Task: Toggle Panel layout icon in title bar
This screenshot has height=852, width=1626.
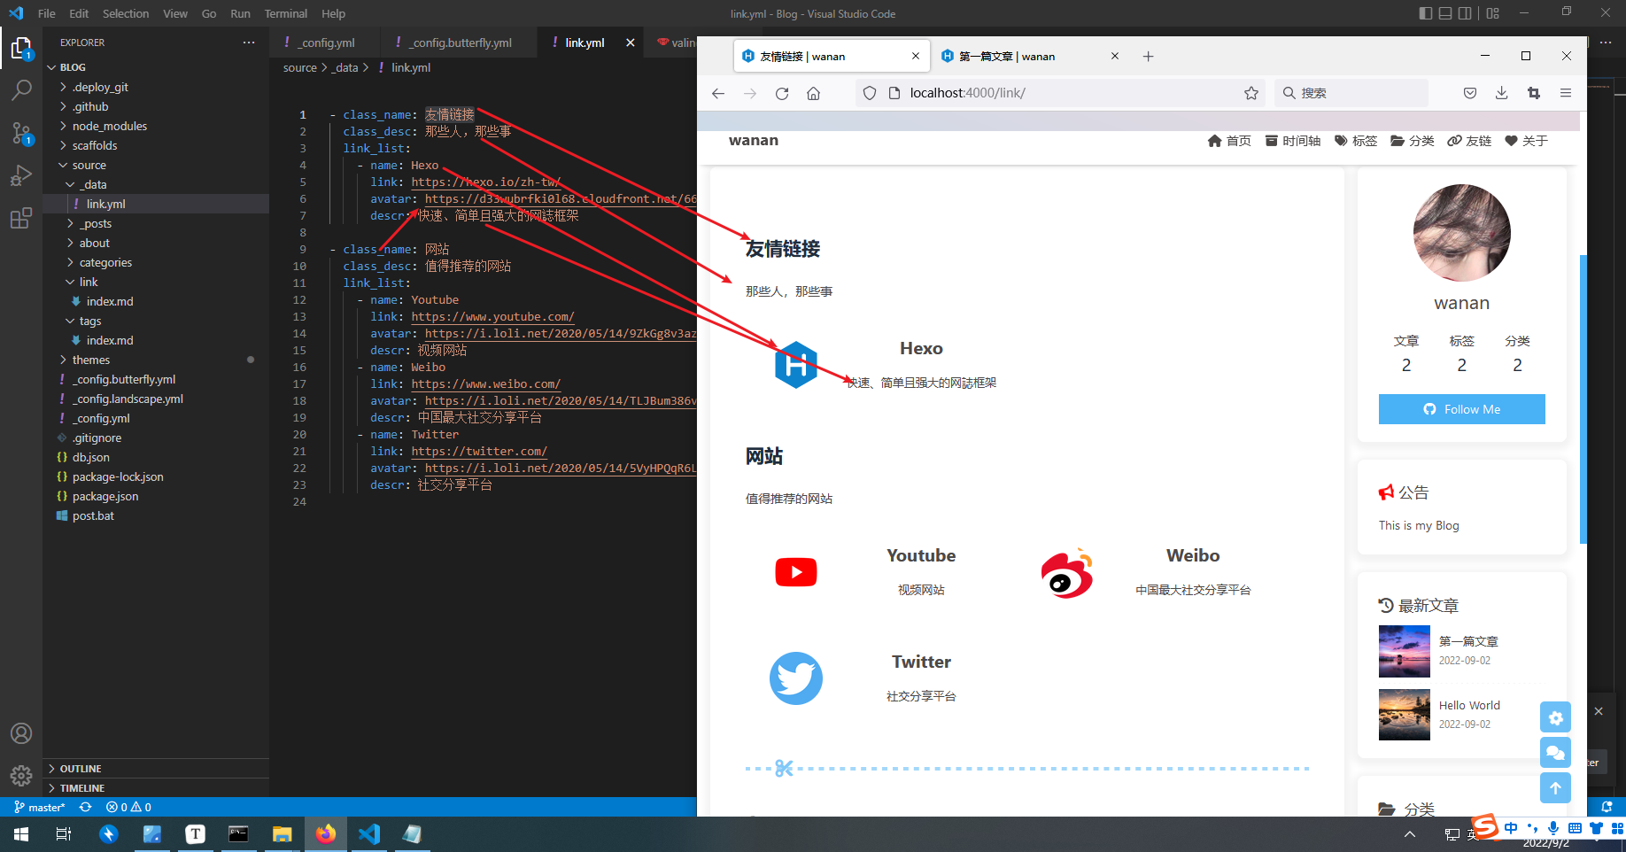Action: tap(1445, 13)
